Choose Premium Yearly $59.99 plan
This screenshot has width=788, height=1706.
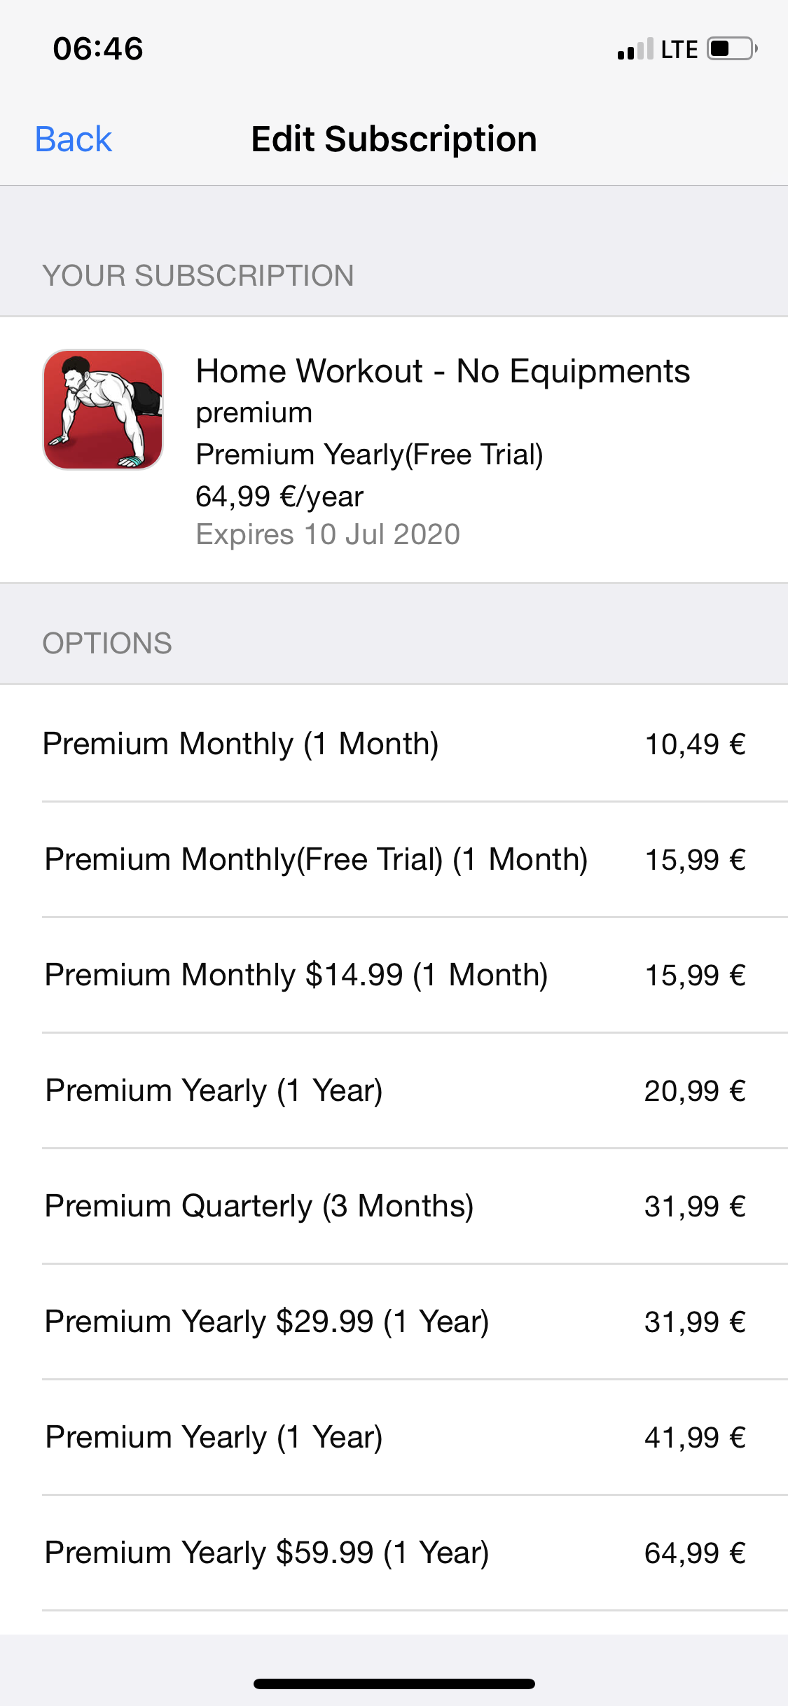pyautogui.click(x=394, y=1553)
